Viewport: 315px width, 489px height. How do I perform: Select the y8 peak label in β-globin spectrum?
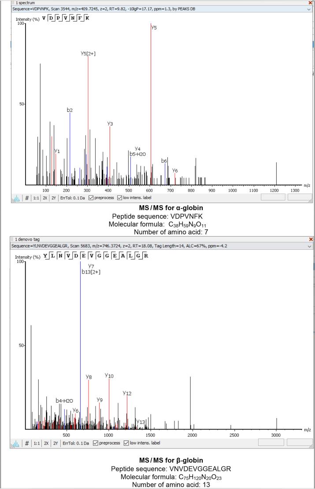pos(89,377)
